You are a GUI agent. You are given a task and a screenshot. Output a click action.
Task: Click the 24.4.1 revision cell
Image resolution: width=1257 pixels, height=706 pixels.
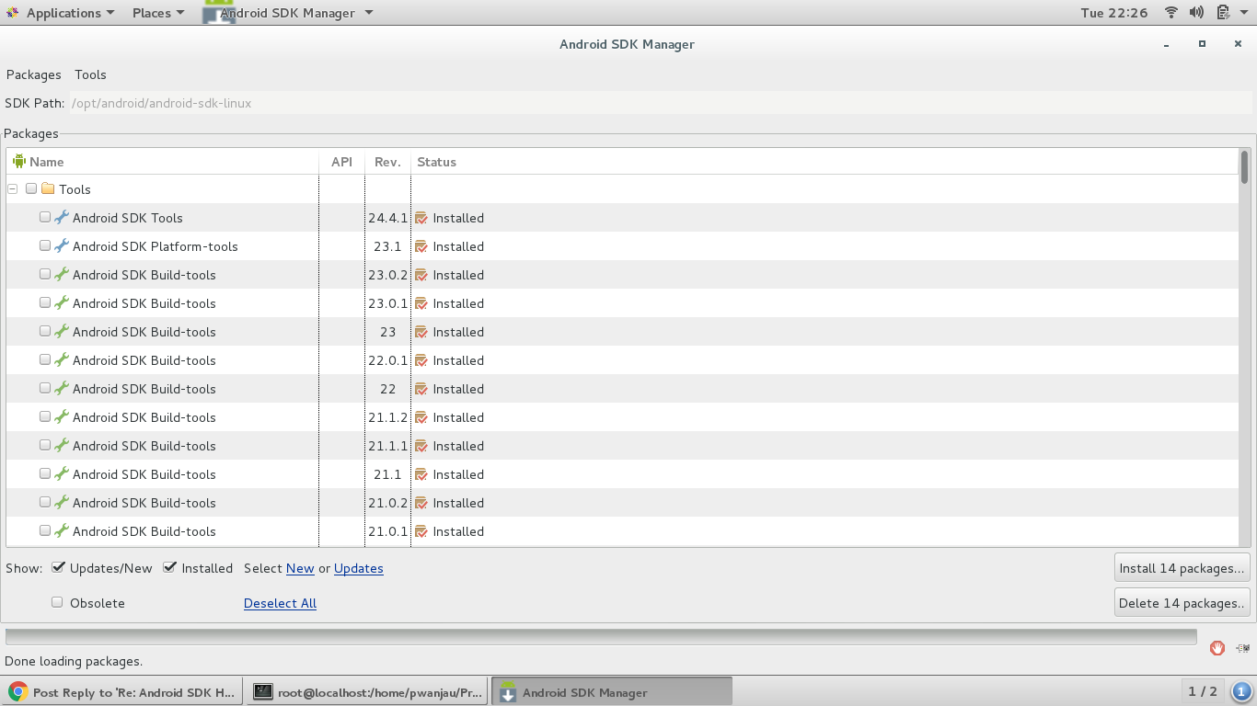(387, 218)
